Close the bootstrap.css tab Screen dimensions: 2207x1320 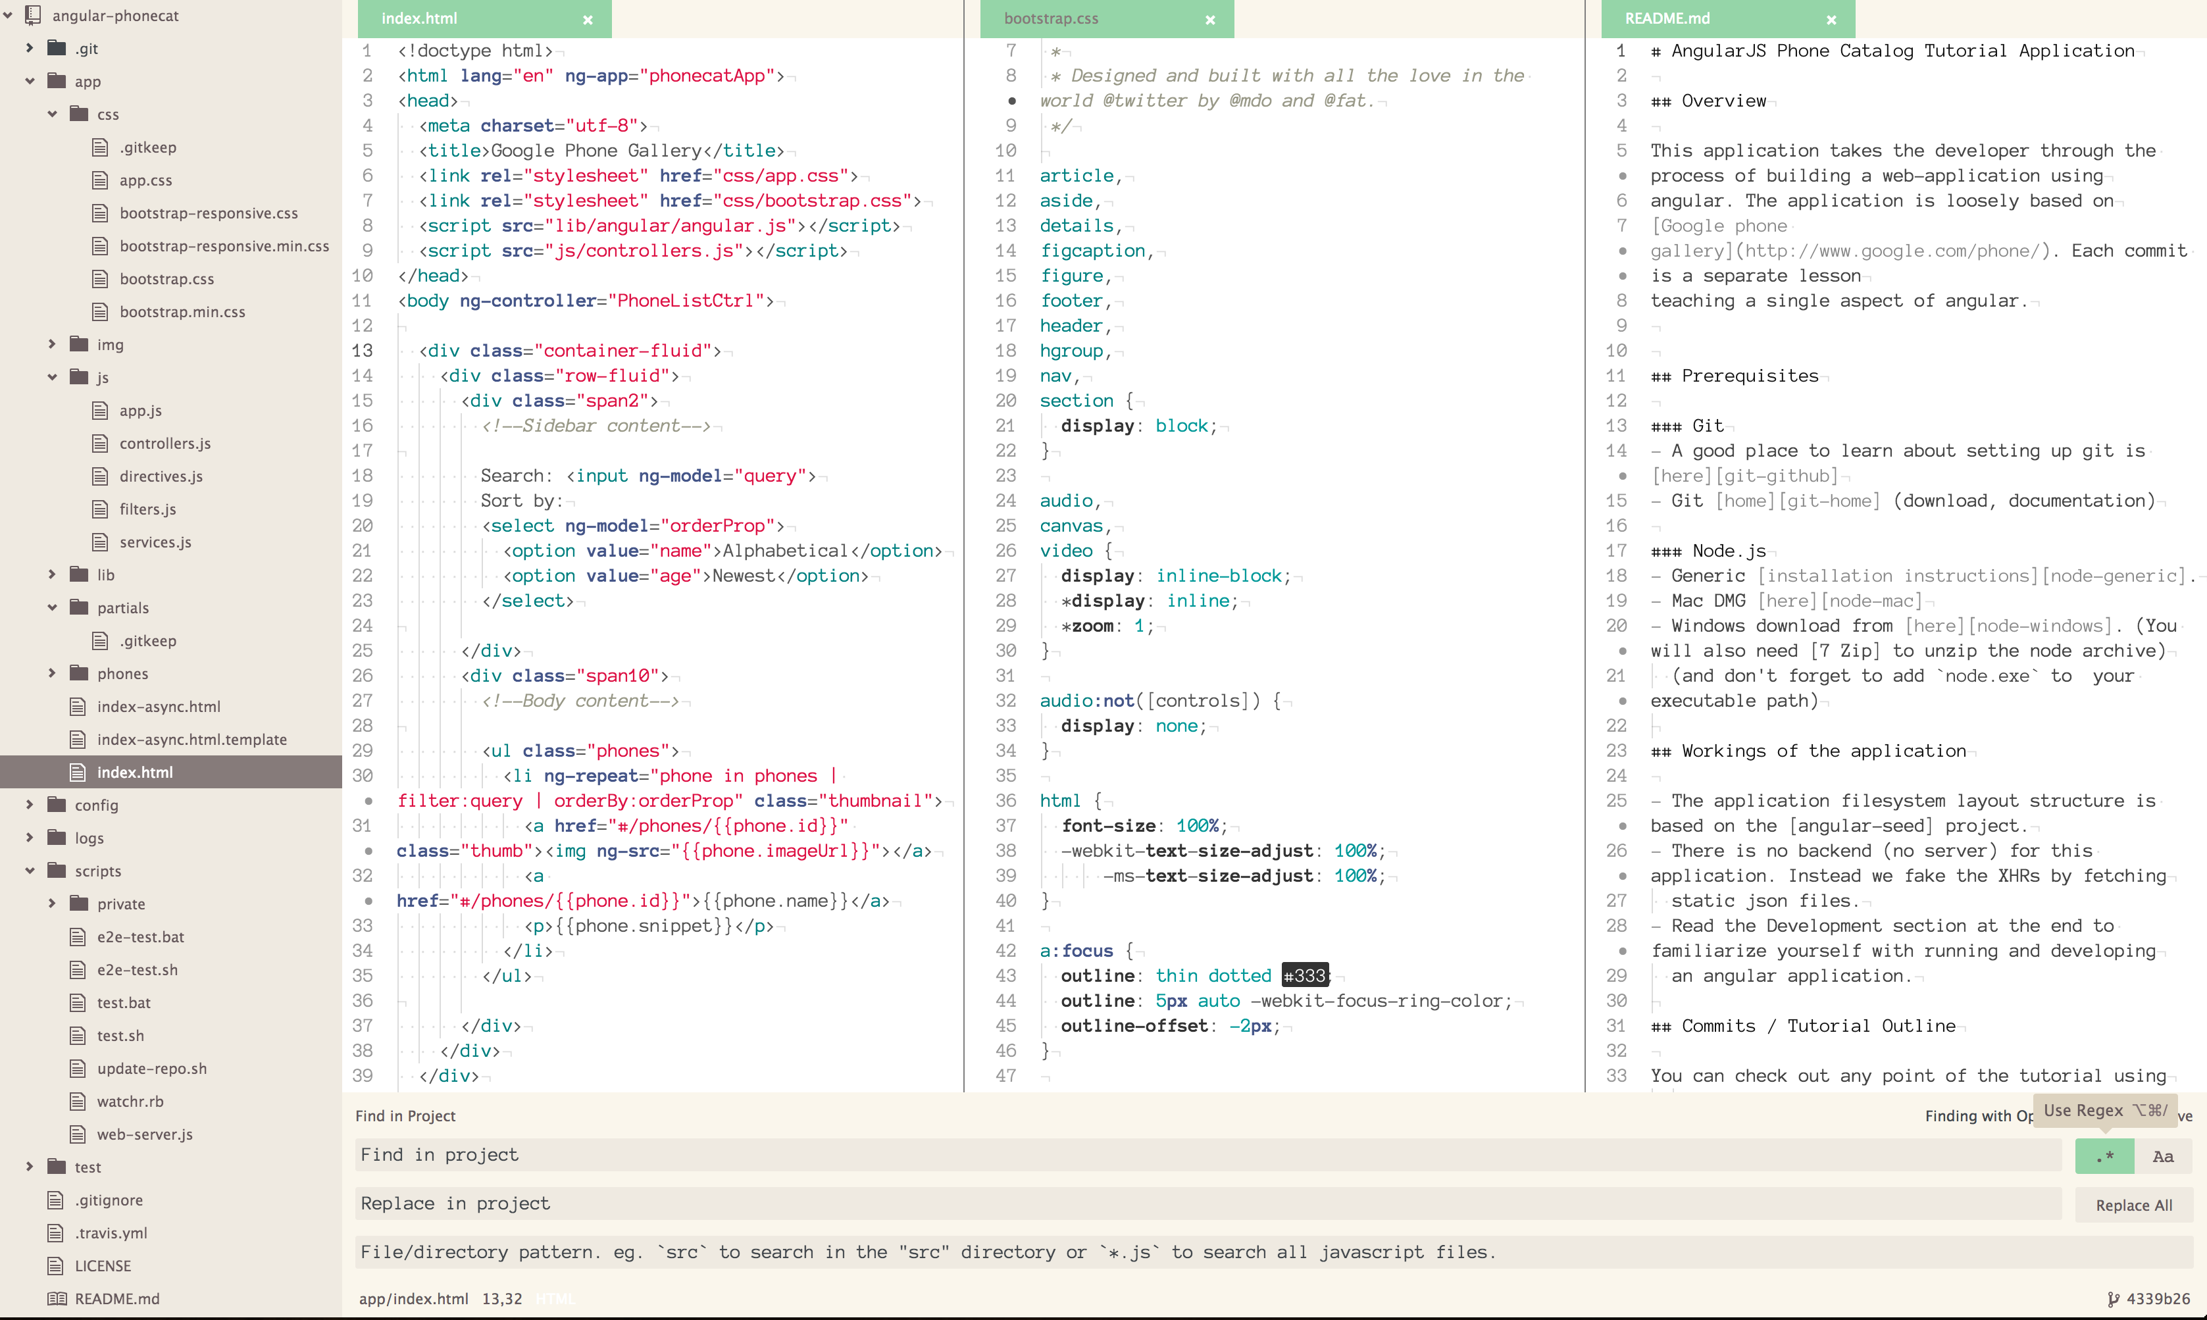(1210, 20)
